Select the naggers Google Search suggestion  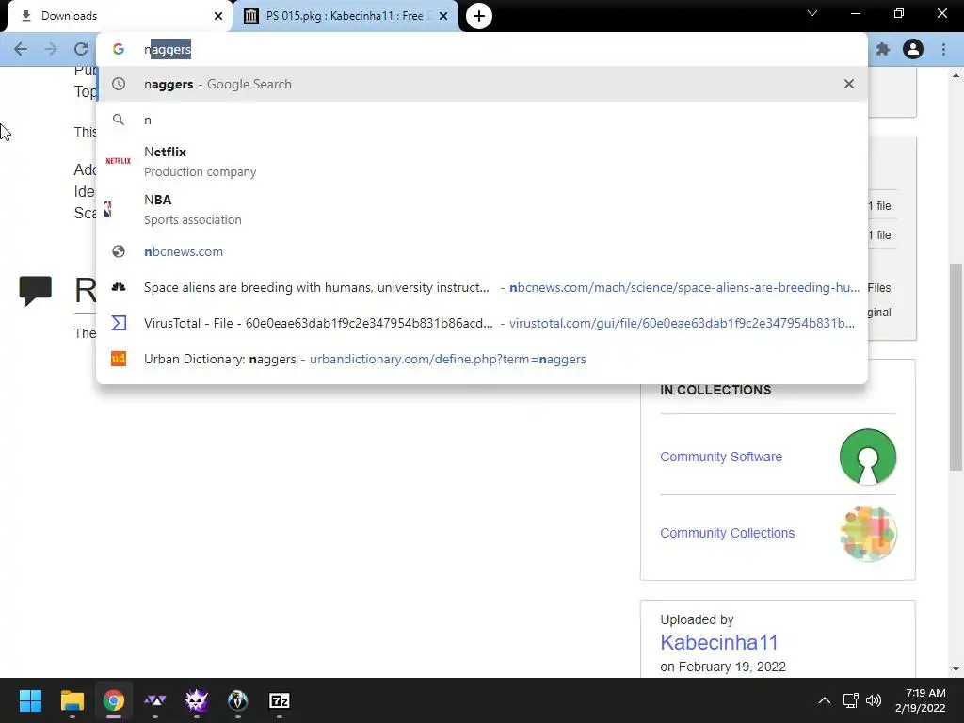coord(483,84)
